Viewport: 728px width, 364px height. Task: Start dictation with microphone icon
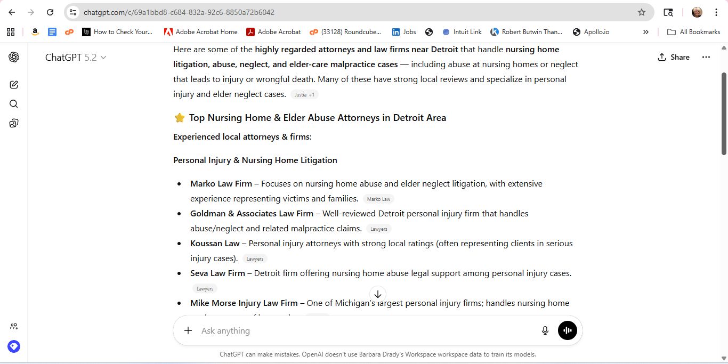[x=545, y=330]
